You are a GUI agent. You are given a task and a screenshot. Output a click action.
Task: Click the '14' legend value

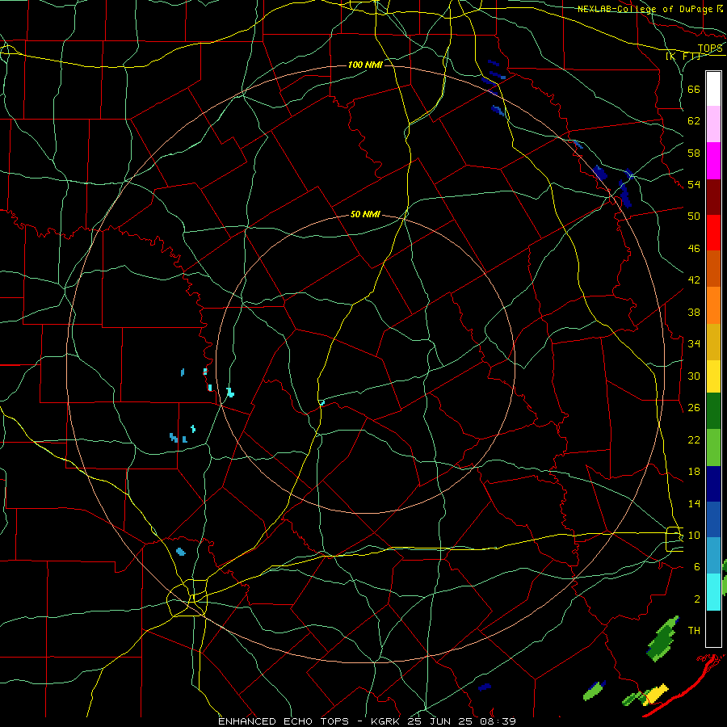(694, 504)
